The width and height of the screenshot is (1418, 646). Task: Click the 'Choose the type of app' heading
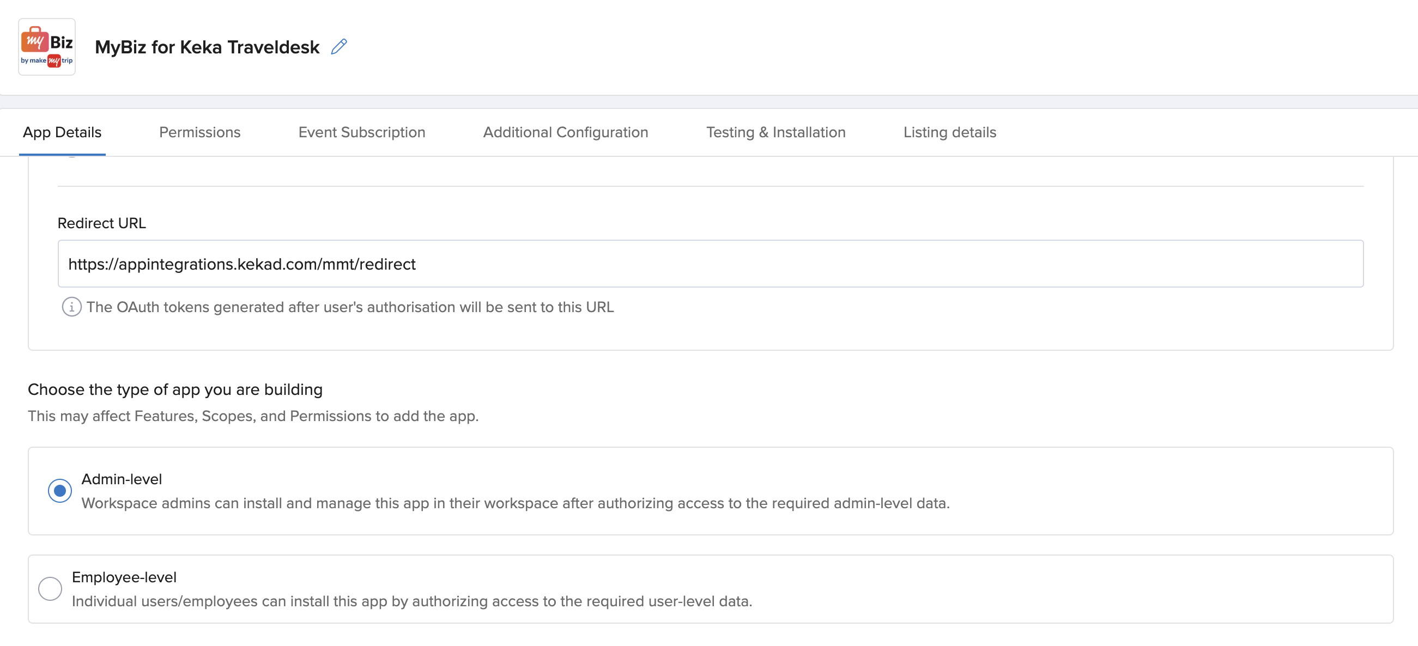pos(175,389)
